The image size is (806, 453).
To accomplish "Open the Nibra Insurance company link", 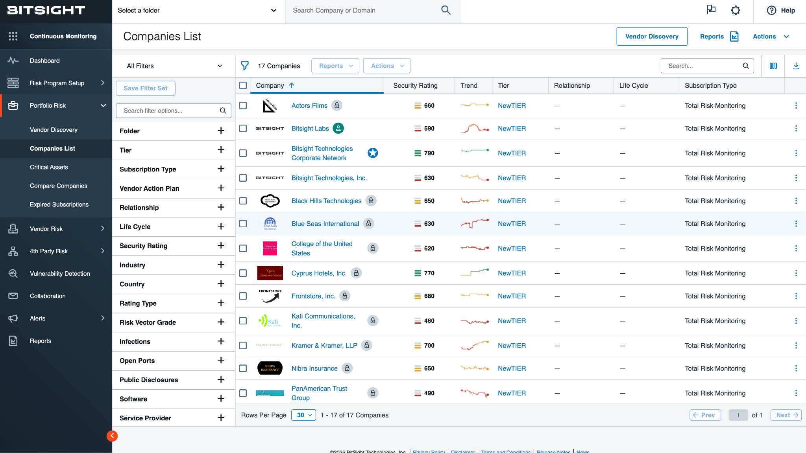I will coord(314,368).
